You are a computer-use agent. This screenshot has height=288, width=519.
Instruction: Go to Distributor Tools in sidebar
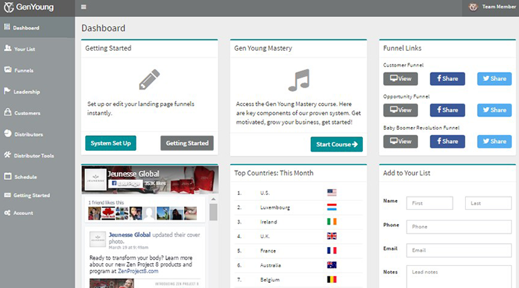34,155
